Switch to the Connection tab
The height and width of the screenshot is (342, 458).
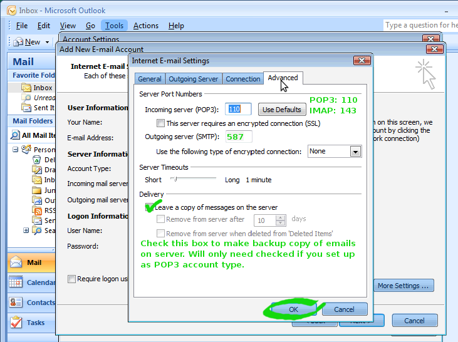coord(242,79)
